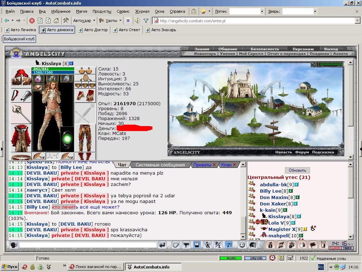Toggle the Авто денежка button
Screen dimensions: 362x272
[57, 30]
